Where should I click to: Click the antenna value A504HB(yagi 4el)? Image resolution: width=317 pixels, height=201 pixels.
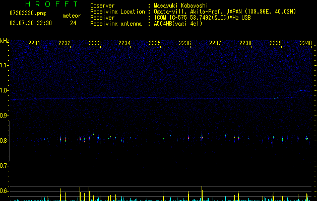click(178, 24)
